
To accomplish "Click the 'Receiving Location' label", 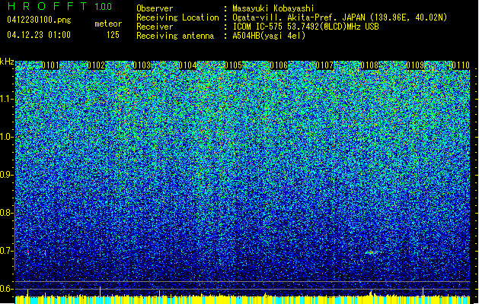I will click(177, 17).
